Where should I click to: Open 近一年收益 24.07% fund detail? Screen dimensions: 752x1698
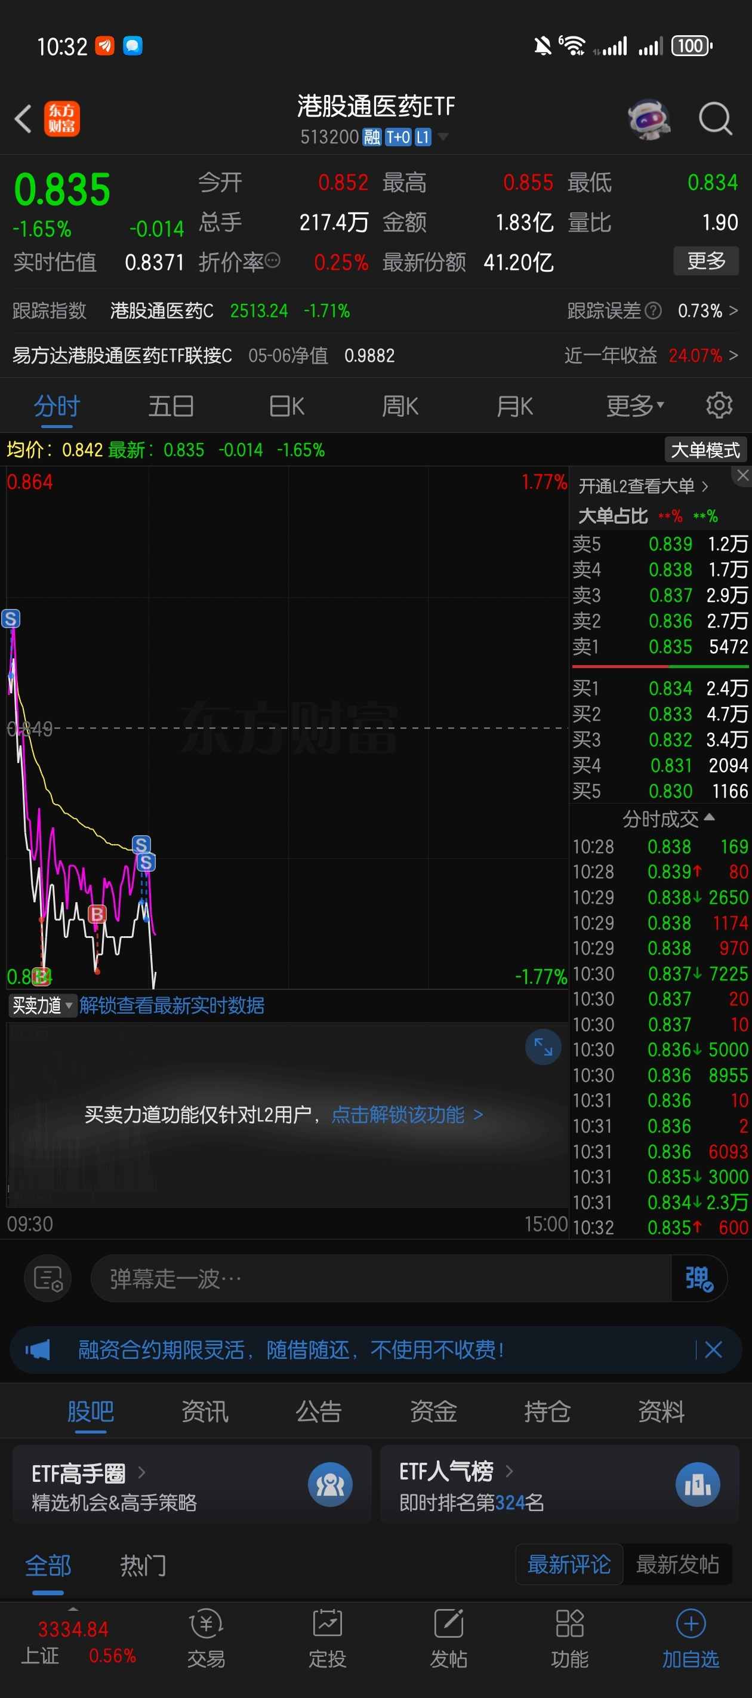pos(651,355)
